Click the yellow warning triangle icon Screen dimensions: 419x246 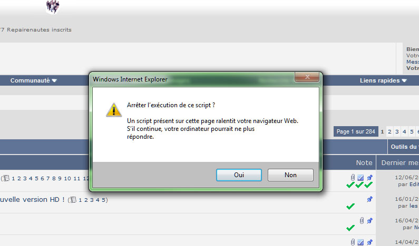tap(114, 110)
